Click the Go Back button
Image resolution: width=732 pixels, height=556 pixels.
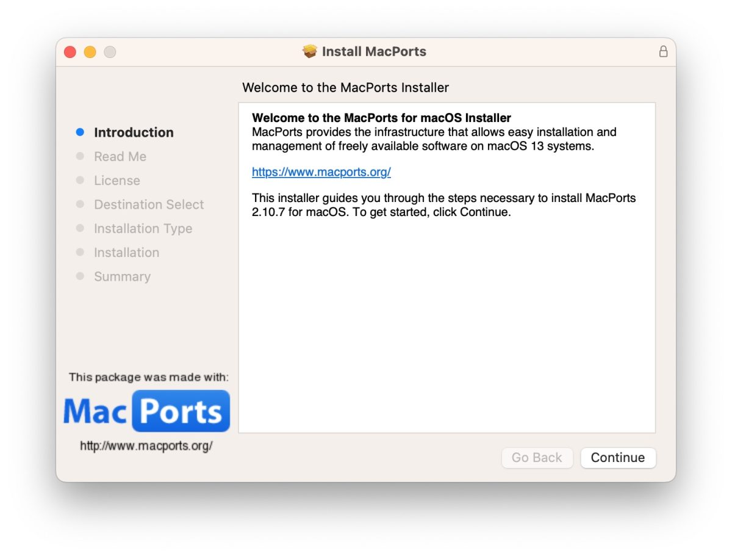click(x=537, y=458)
